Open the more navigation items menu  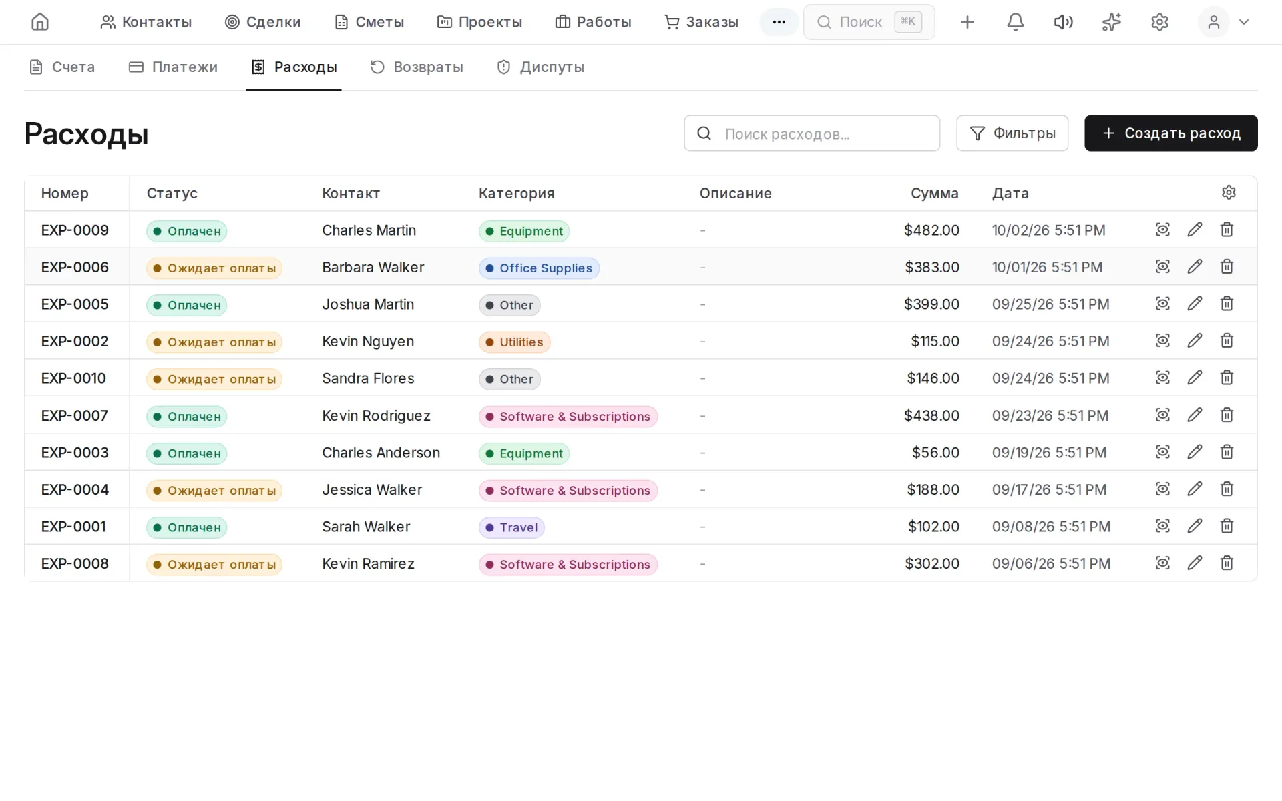[779, 22]
